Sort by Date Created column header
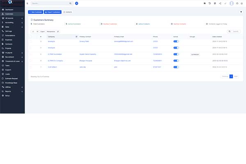This screenshot has width=246, height=164. pyautogui.click(x=217, y=36)
